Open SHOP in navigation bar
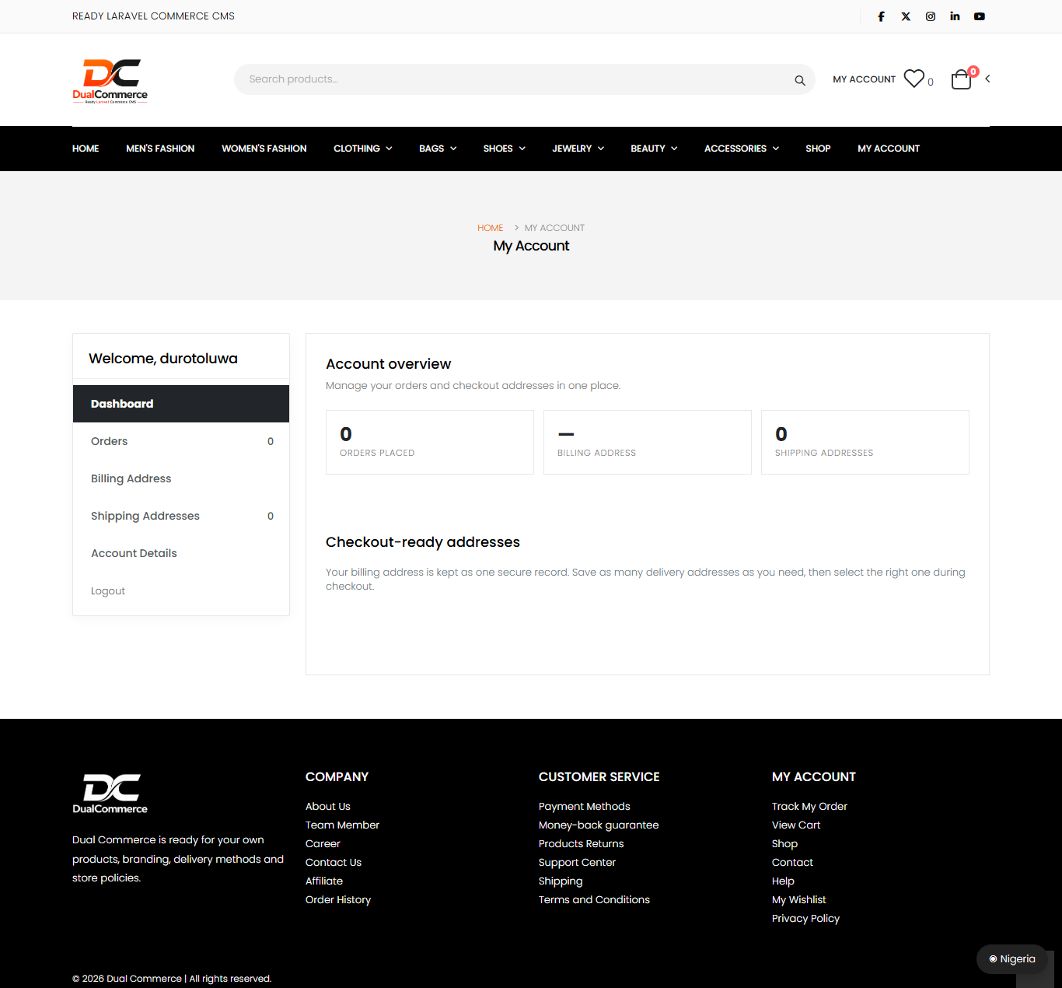Viewport: 1062px width, 988px height. coord(818,149)
